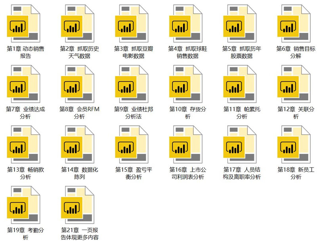Click the 第5章 抓取历年股票数据 file icon
Image resolution: width=317 pixels, height=241 pixels.
click(240, 23)
